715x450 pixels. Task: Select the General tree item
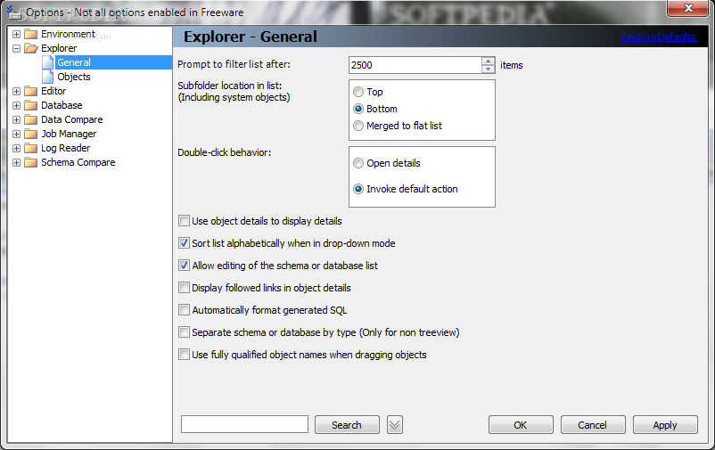tap(74, 62)
